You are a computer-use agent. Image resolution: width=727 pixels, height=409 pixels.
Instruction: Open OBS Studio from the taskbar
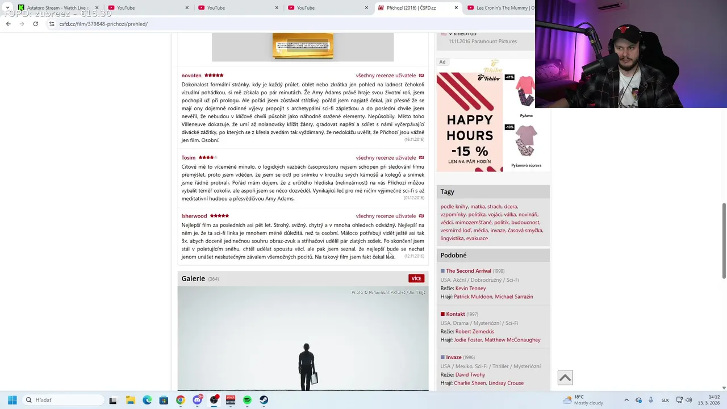coord(214,400)
